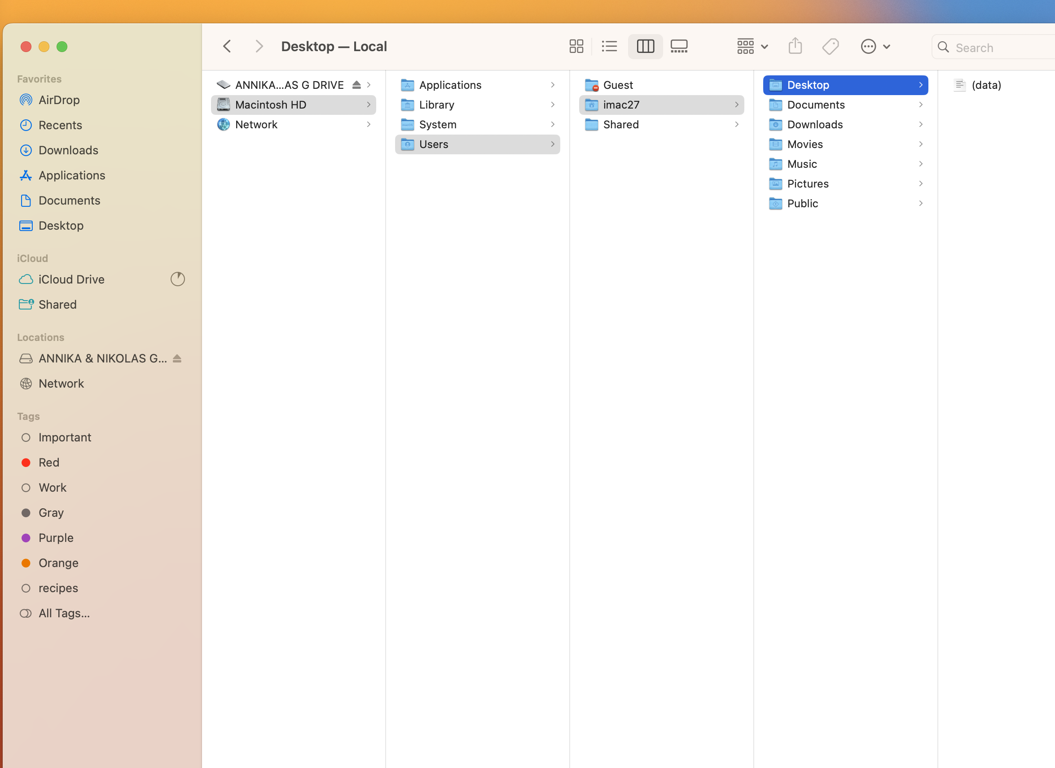
Task: Expand the Documents folder chevron
Action: coord(920,105)
